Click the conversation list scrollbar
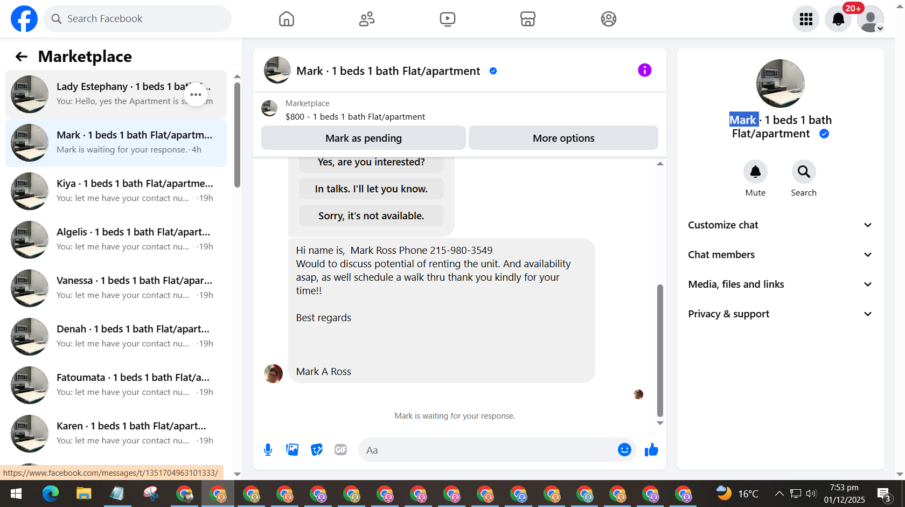 [x=237, y=135]
